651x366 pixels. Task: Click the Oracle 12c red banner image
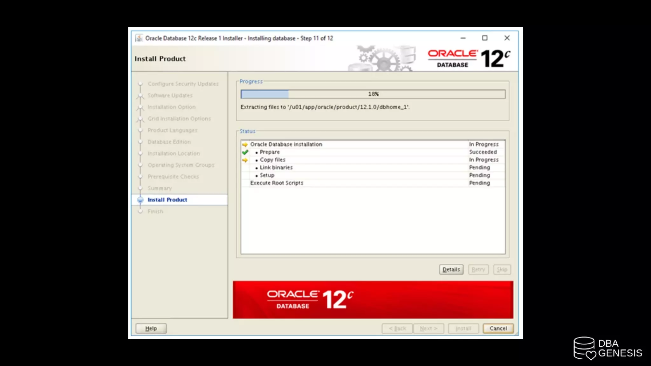click(373, 300)
